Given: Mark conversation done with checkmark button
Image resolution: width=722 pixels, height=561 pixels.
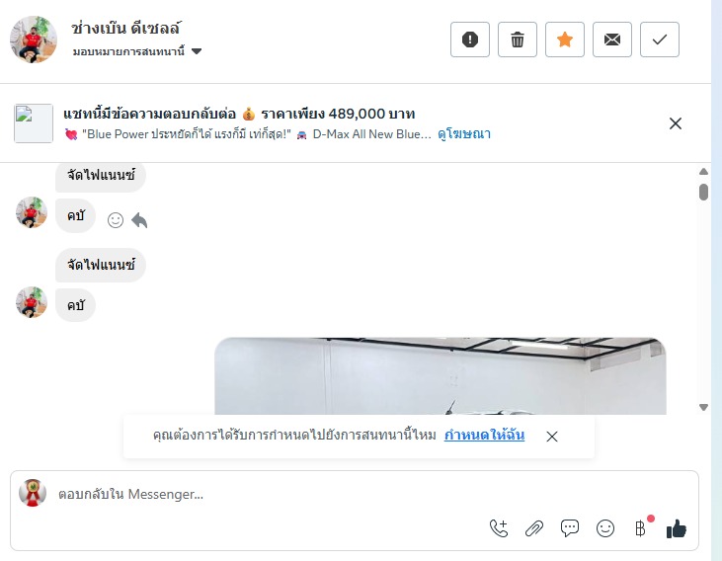Looking at the screenshot, I should coord(660,40).
